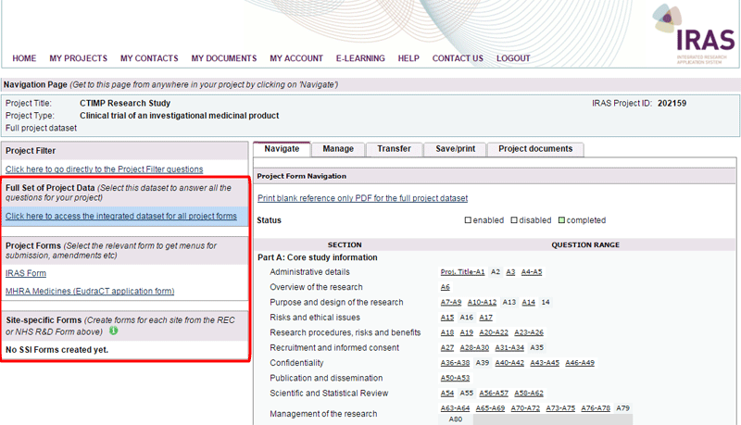Viewport: 741px width, 425px height.
Task: Open question range A31-A34
Action: (509, 347)
